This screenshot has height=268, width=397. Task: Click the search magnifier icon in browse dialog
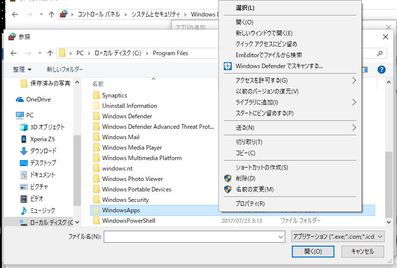pyautogui.click(x=380, y=53)
